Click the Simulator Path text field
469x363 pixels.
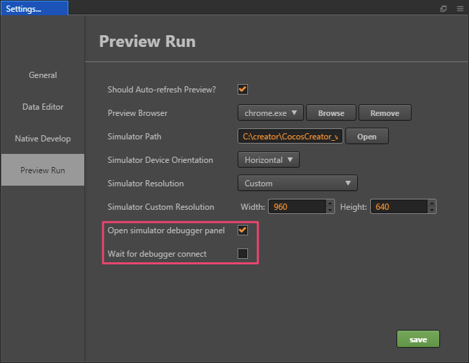(290, 136)
